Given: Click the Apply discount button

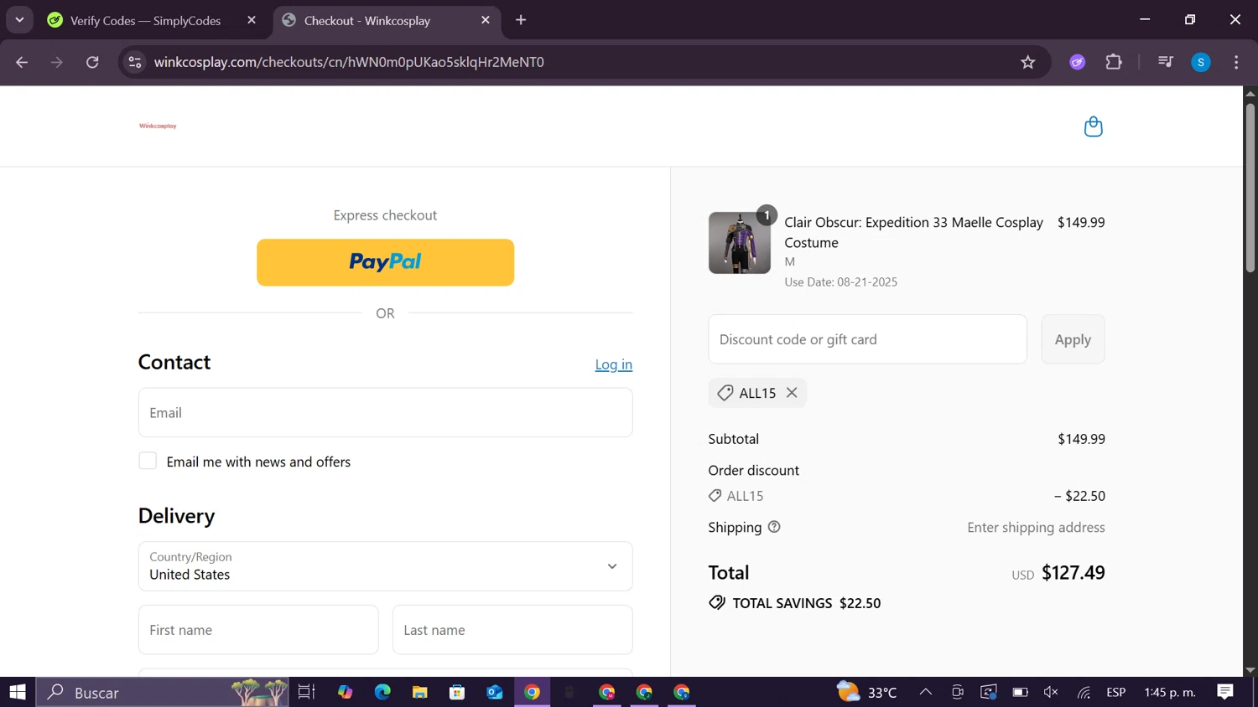Looking at the screenshot, I should [x=1073, y=339].
